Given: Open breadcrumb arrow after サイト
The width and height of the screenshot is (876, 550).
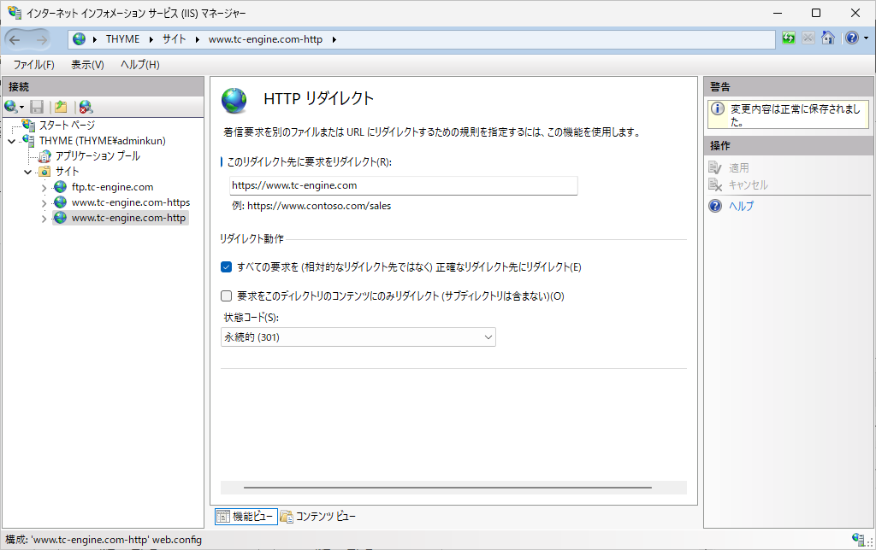Looking at the screenshot, I should (x=198, y=39).
